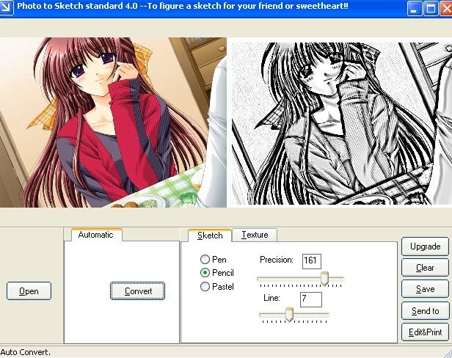Image resolution: width=452 pixels, height=358 pixels.
Task: Click the Line value field showing 7
Action: 311,299
